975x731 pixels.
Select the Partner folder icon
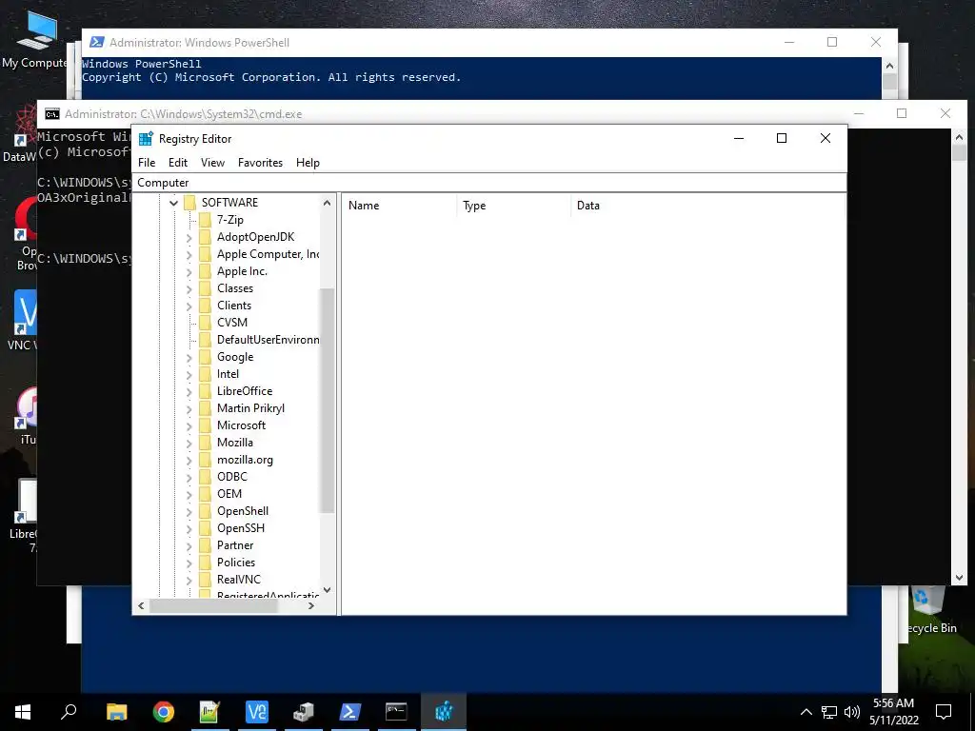[206, 545]
